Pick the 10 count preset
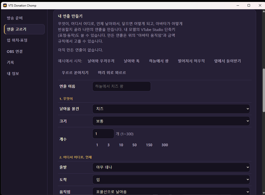Image resolution: width=265 pixels, height=195 pixels. coord(121,145)
